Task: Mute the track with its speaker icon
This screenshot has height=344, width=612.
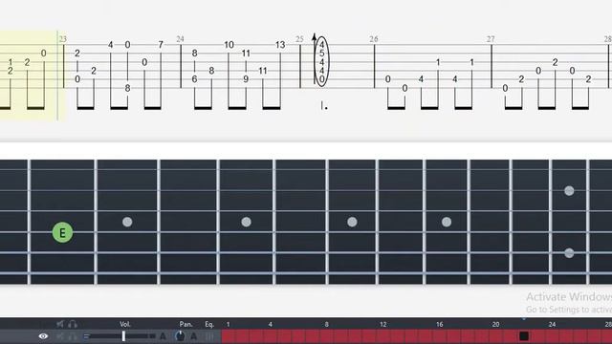Action: [60, 336]
